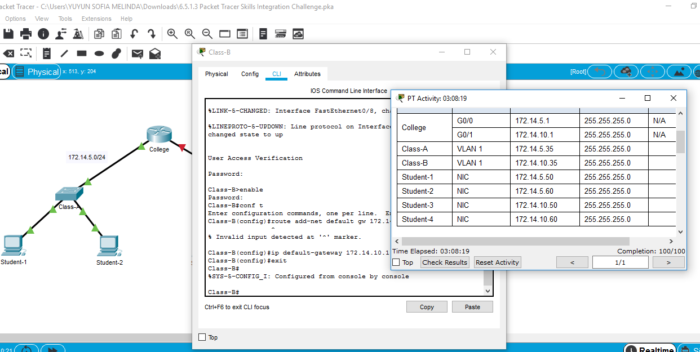Select the CLI tab in Class-B window
The height and width of the screenshot is (352, 700).
(277, 74)
